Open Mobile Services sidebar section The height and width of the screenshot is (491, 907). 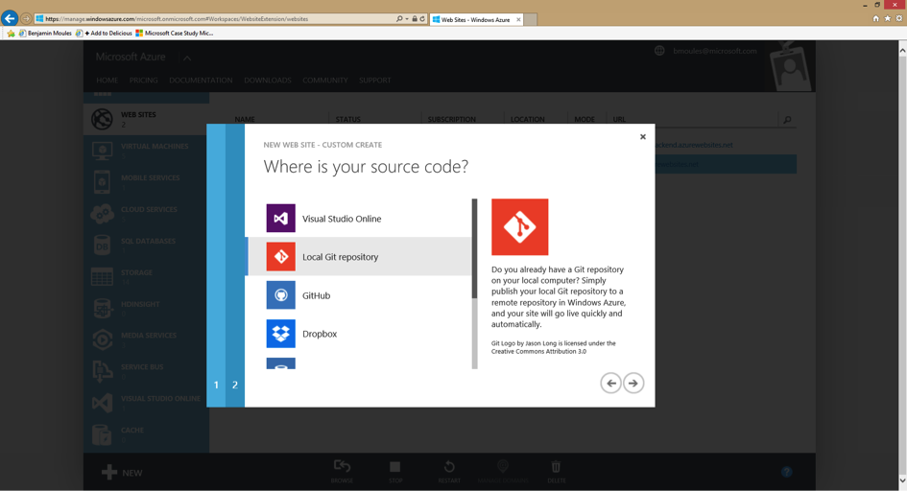coord(146,182)
